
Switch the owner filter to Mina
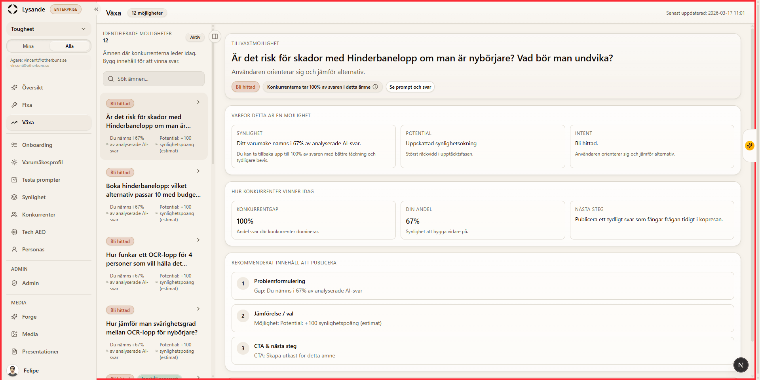click(x=28, y=46)
